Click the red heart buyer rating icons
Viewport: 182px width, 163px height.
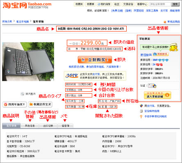[x=159, y=65]
